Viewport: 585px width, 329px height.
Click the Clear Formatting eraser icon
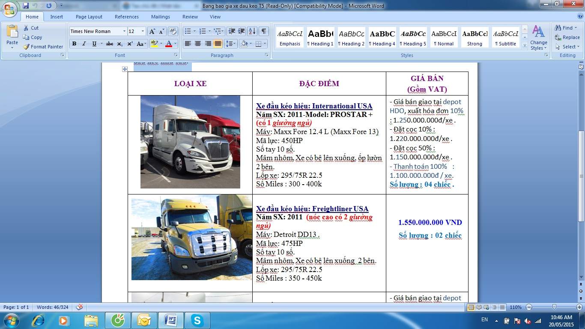point(173,31)
